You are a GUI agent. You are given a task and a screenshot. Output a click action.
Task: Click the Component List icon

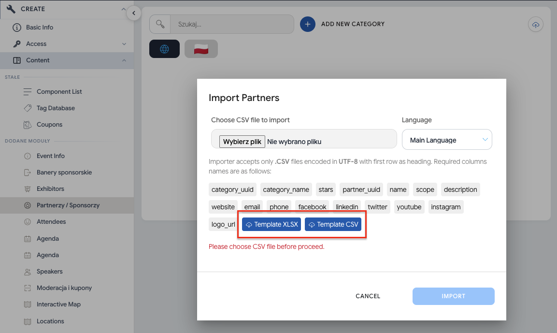(28, 92)
